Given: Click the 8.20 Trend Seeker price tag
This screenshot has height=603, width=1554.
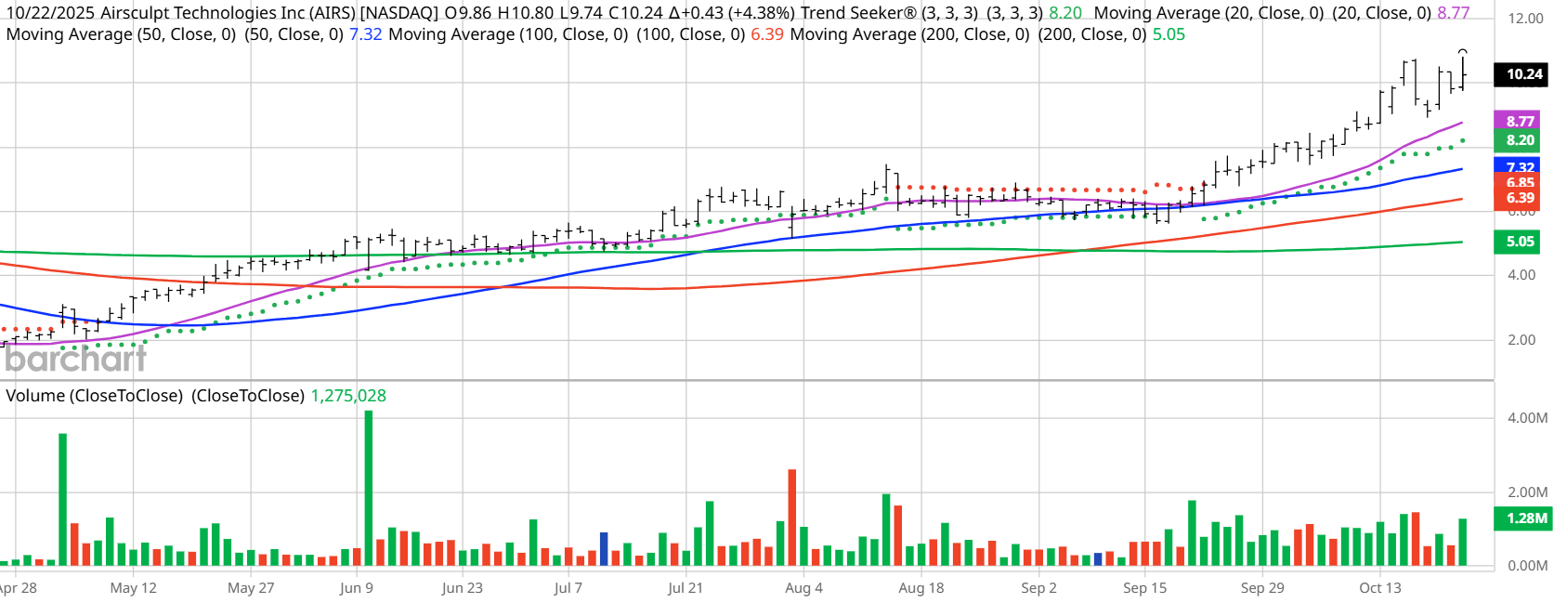Looking at the screenshot, I should [x=1518, y=140].
